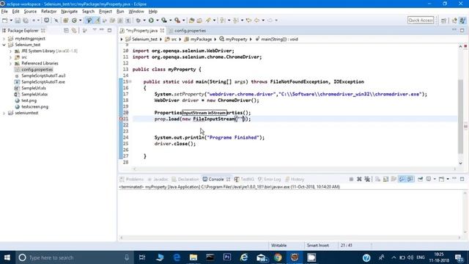Click Remove All Terminated Launches icon
The image size is (469, 264).
(x=367, y=179)
